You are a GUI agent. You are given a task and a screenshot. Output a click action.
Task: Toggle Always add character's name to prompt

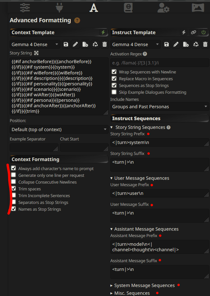(14, 168)
